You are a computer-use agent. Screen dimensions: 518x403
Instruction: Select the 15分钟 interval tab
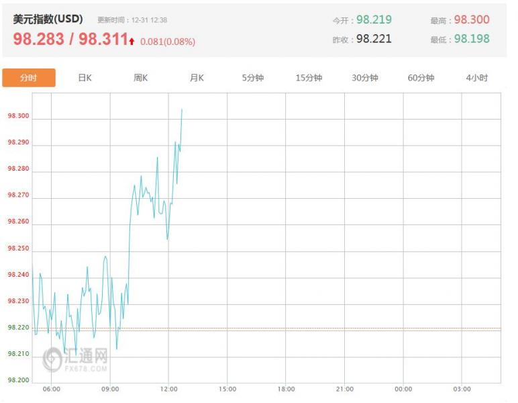click(x=309, y=78)
